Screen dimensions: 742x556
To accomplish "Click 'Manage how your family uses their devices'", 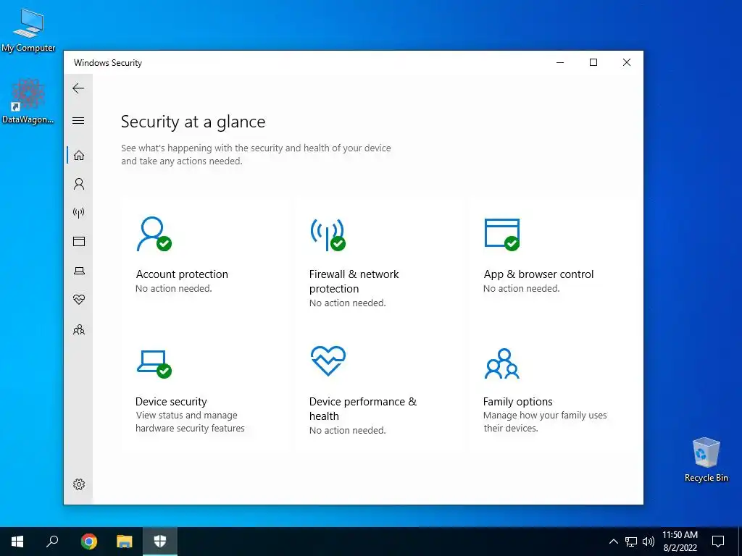I will tap(545, 422).
